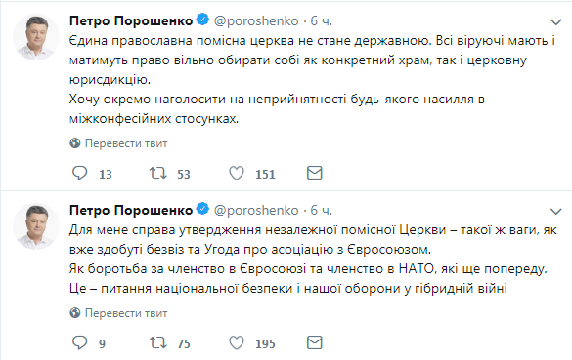The image size is (572, 360).
Task: Reply to the second tweet with 9 replies
Action: pyautogui.click(x=79, y=342)
